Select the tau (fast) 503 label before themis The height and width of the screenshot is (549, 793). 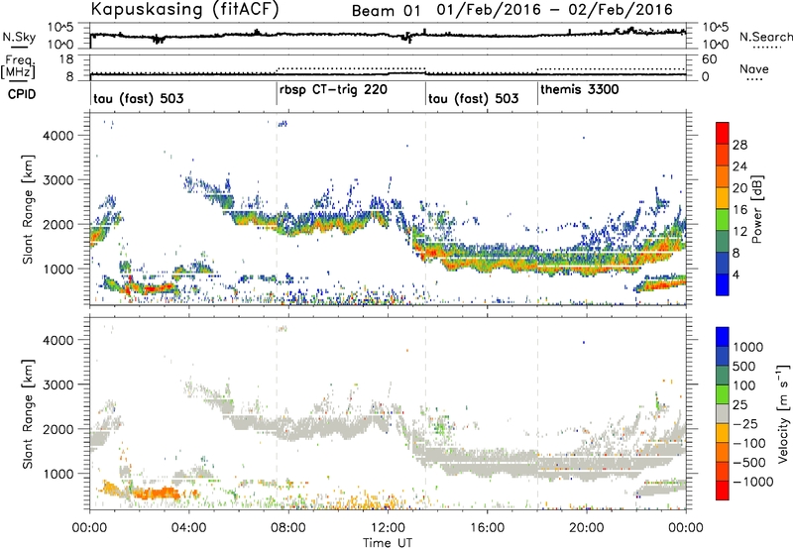point(474,98)
